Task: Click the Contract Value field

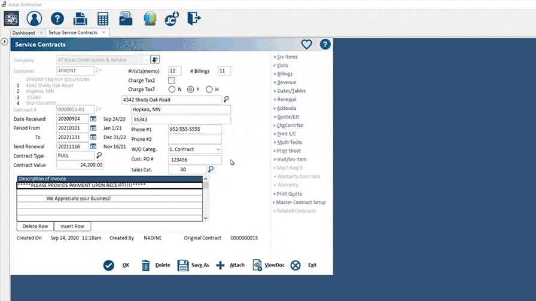Action: pyautogui.click(x=80, y=165)
